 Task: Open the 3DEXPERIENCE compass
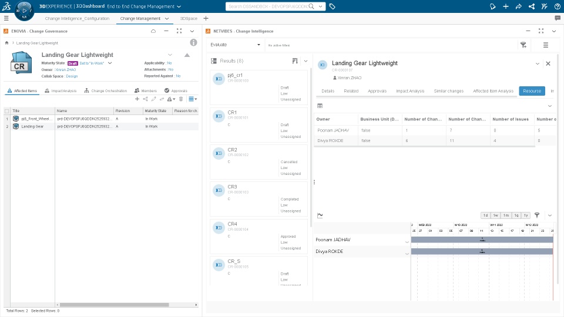tap(24, 11)
